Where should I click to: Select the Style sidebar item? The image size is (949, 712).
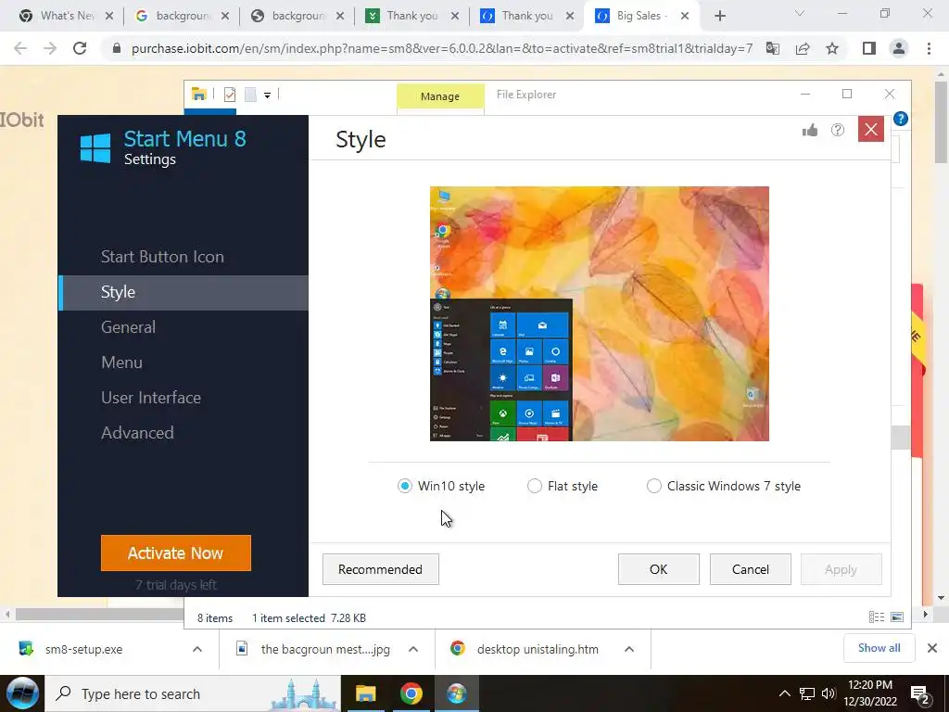tap(183, 292)
